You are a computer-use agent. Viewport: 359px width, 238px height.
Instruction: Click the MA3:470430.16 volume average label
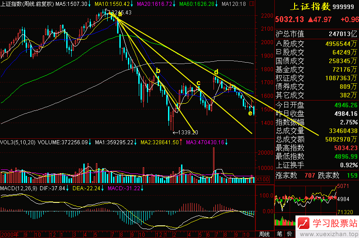(205, 142)
